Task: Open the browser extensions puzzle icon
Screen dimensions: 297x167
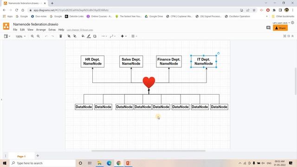Action: [x=274, y=10]
